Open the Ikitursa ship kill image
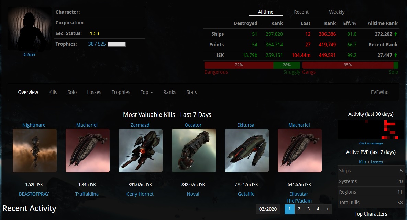407x220 pixels. (x=247, y=150)
